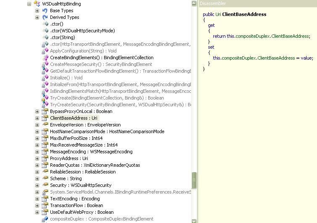Click the WSDualHttpBinding class icon
The width and height of the screenshot is (317, 223).
click(x=37, y=4)
